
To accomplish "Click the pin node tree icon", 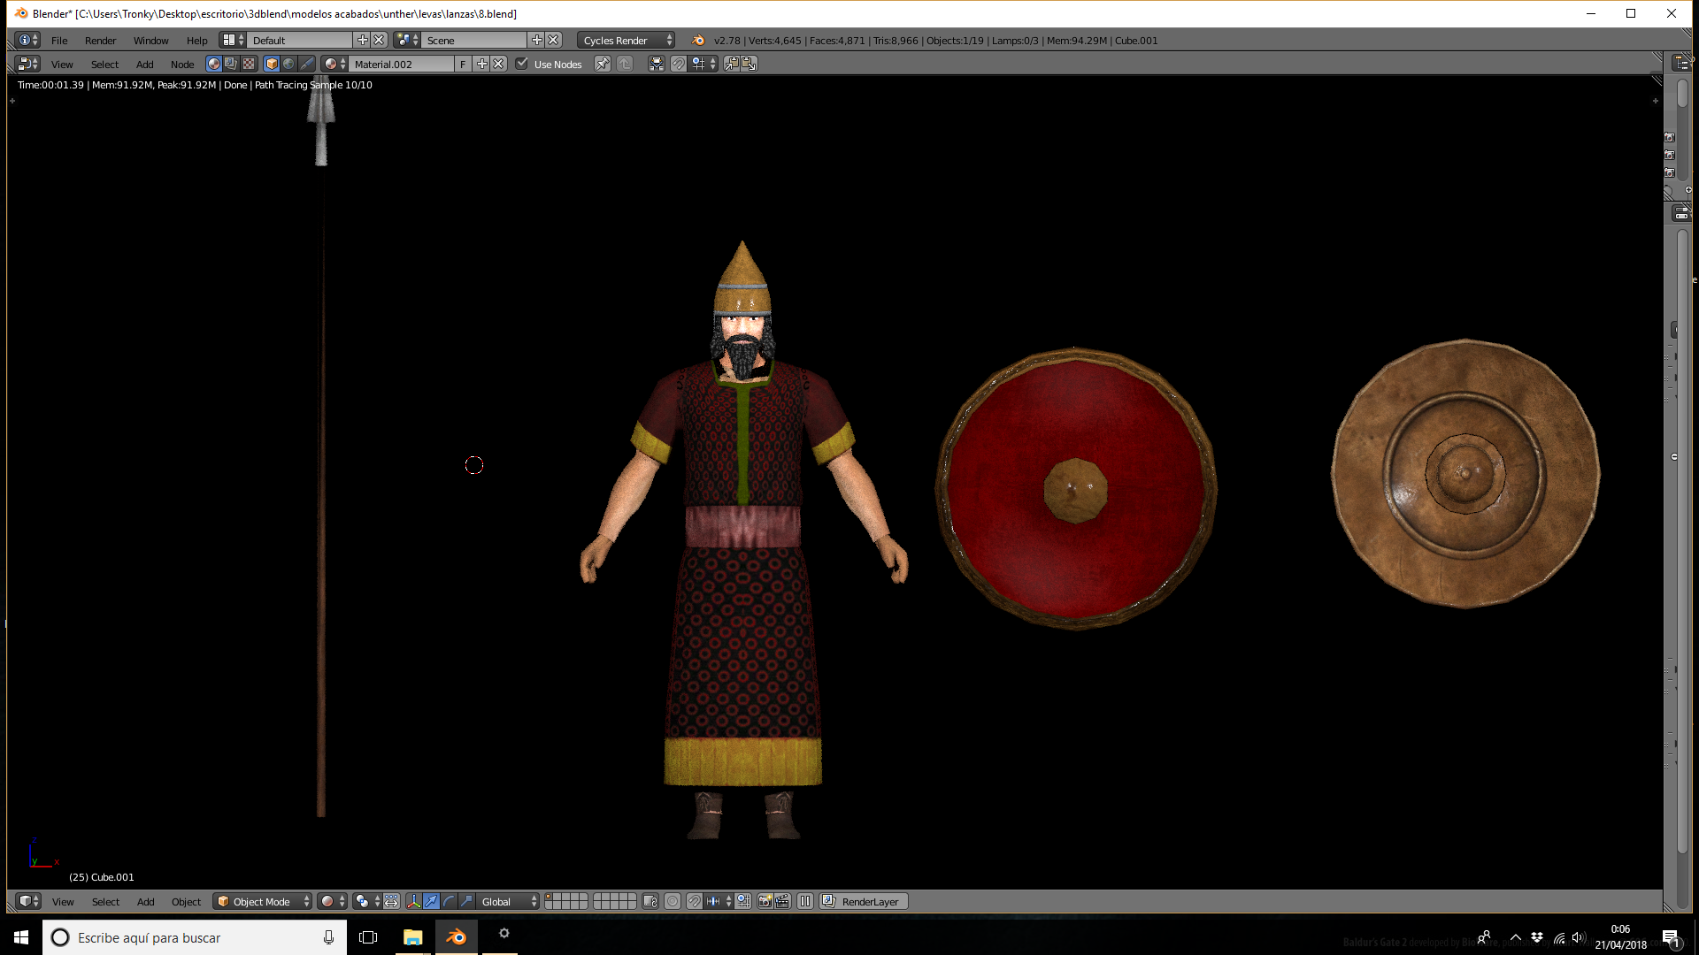I will (602, 64).
